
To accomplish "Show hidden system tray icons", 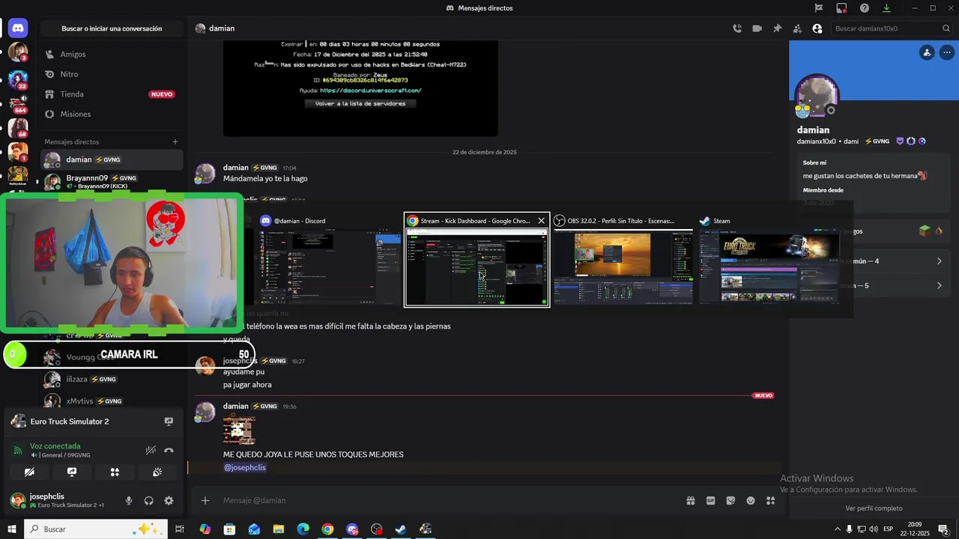I will click(837, 529).
